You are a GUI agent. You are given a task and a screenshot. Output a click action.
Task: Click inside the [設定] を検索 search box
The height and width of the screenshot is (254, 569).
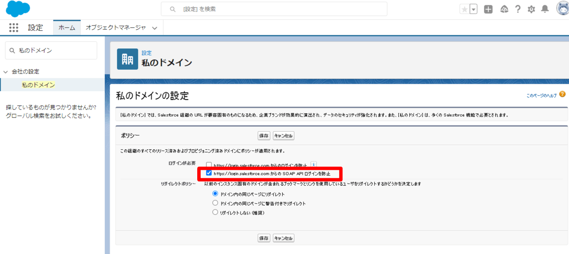(x=274, y=9)
